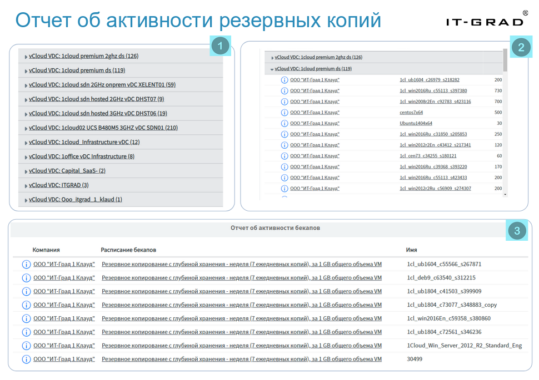The width and height of the screenshot is (539, 380).
Task: Click info icon in row named 30499
Action: click(x=26, y=359)
